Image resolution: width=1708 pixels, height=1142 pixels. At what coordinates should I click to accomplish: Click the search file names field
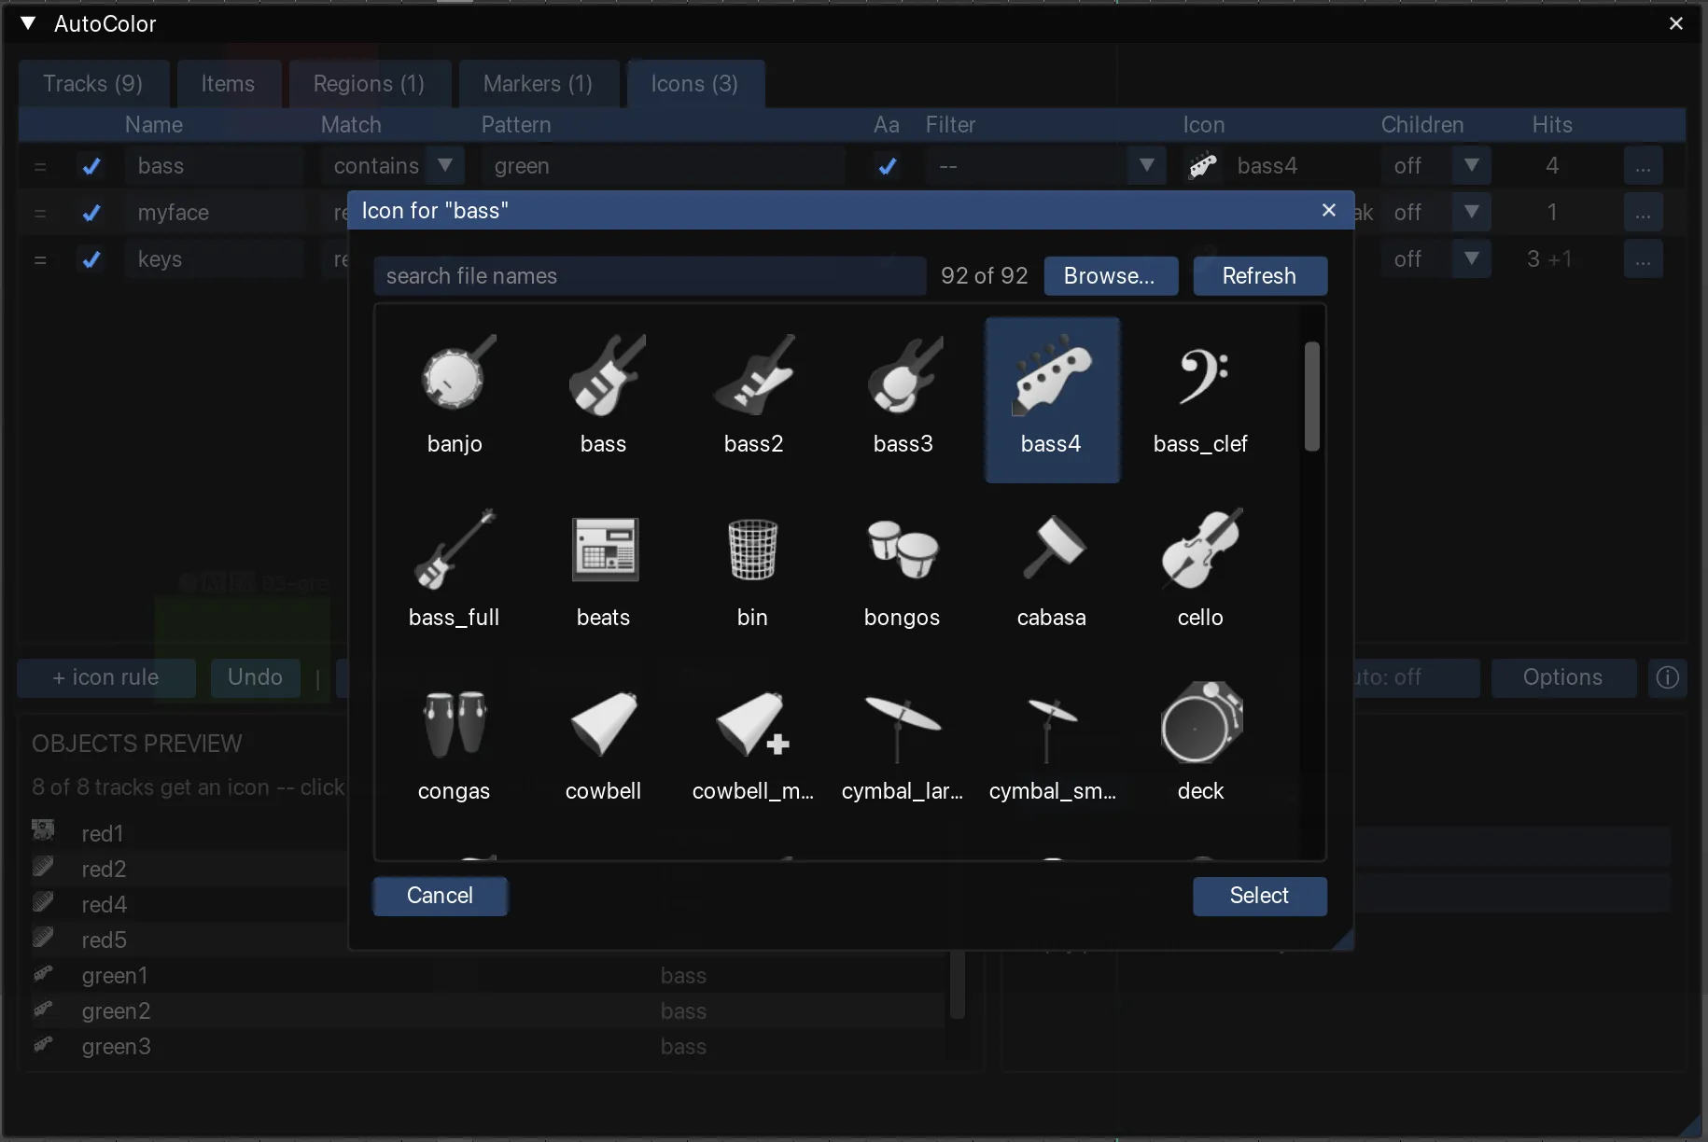point(650,276)
